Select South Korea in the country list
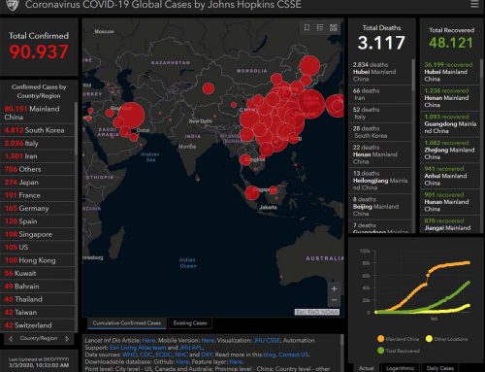The image size is (485, 372). 38,130
